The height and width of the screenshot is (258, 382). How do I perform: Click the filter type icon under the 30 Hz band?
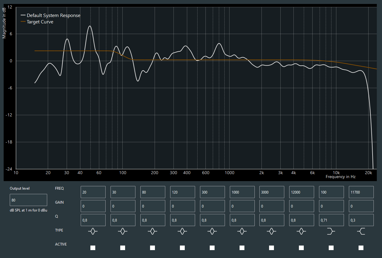click(123, 232)
